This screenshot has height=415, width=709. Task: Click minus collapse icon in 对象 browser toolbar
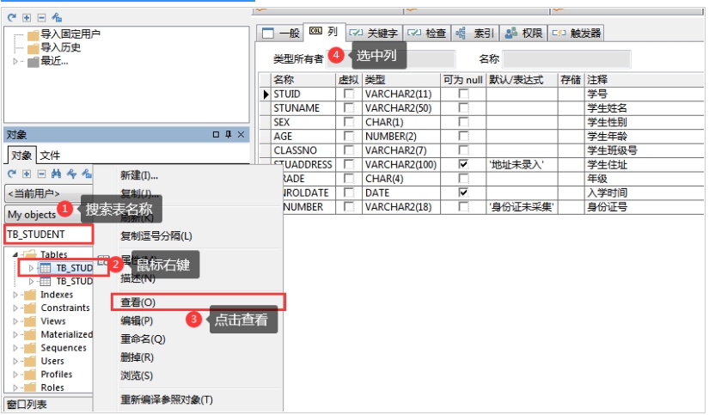click(41, 174)
